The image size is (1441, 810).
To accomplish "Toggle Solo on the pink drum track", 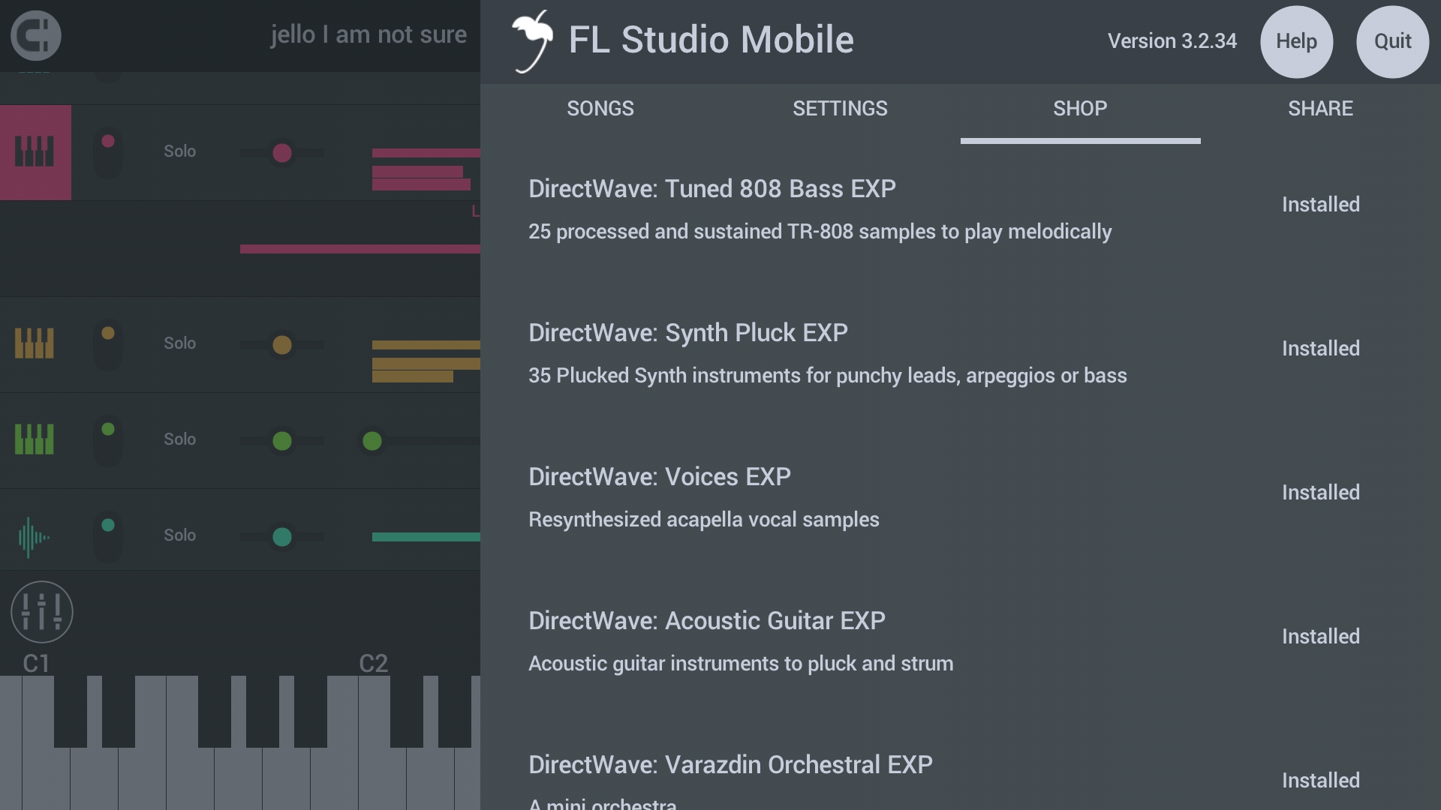I will [x=178, y=150].
